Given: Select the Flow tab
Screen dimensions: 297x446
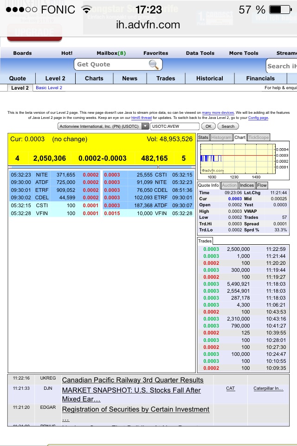Looking at the screenshot, I should 262,185.
